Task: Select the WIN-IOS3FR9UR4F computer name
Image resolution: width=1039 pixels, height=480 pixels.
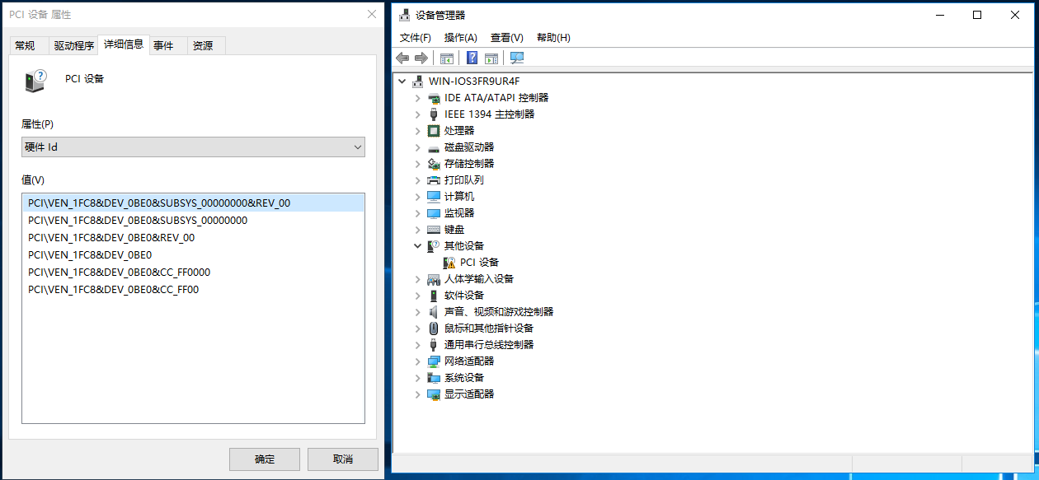Action: (474, 81)
